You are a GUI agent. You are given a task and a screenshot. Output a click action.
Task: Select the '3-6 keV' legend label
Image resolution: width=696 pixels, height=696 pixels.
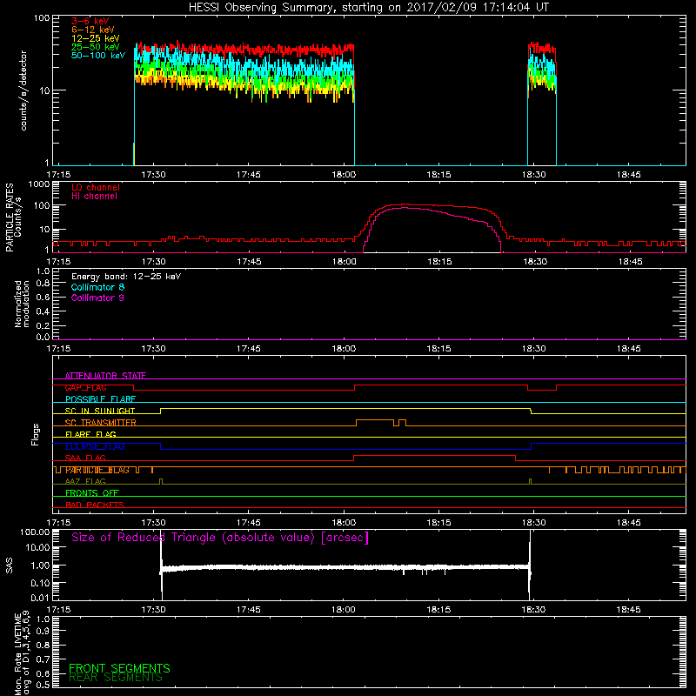[90, 21]
